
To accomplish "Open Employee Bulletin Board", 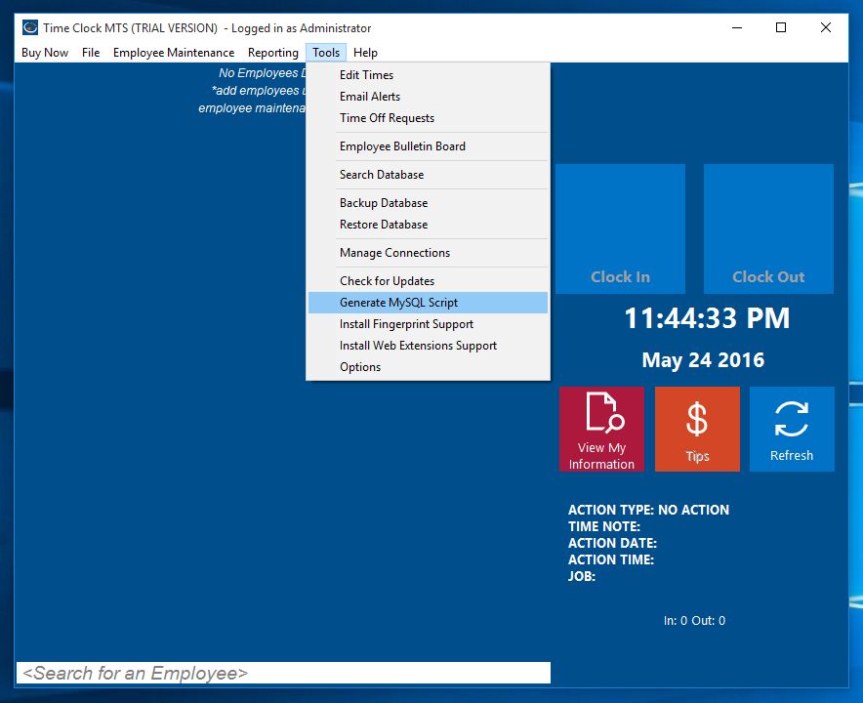I will pyautogui.click(x=429, y=146).
